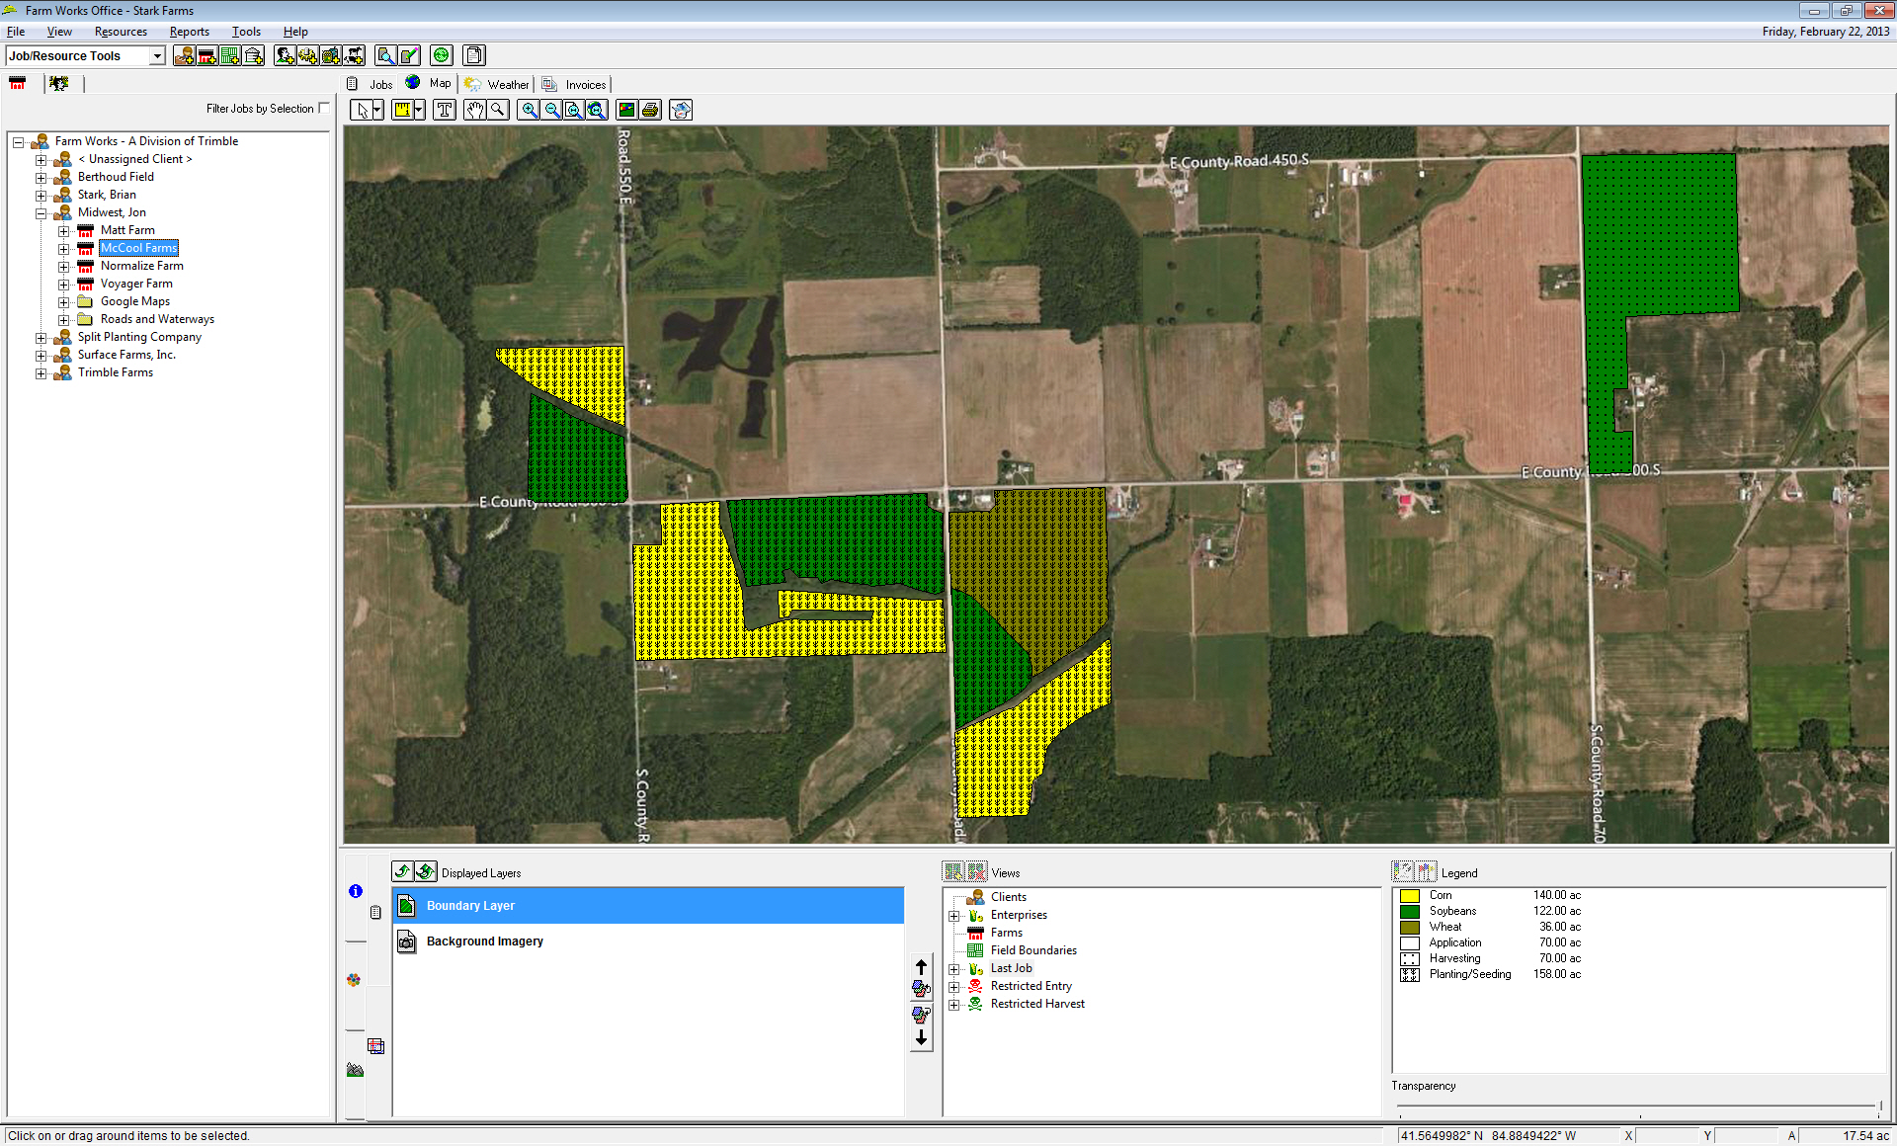The image size is (1897, 1146).
Task: Click the zoom to full globe icon
Action: (x=597, y=110)
